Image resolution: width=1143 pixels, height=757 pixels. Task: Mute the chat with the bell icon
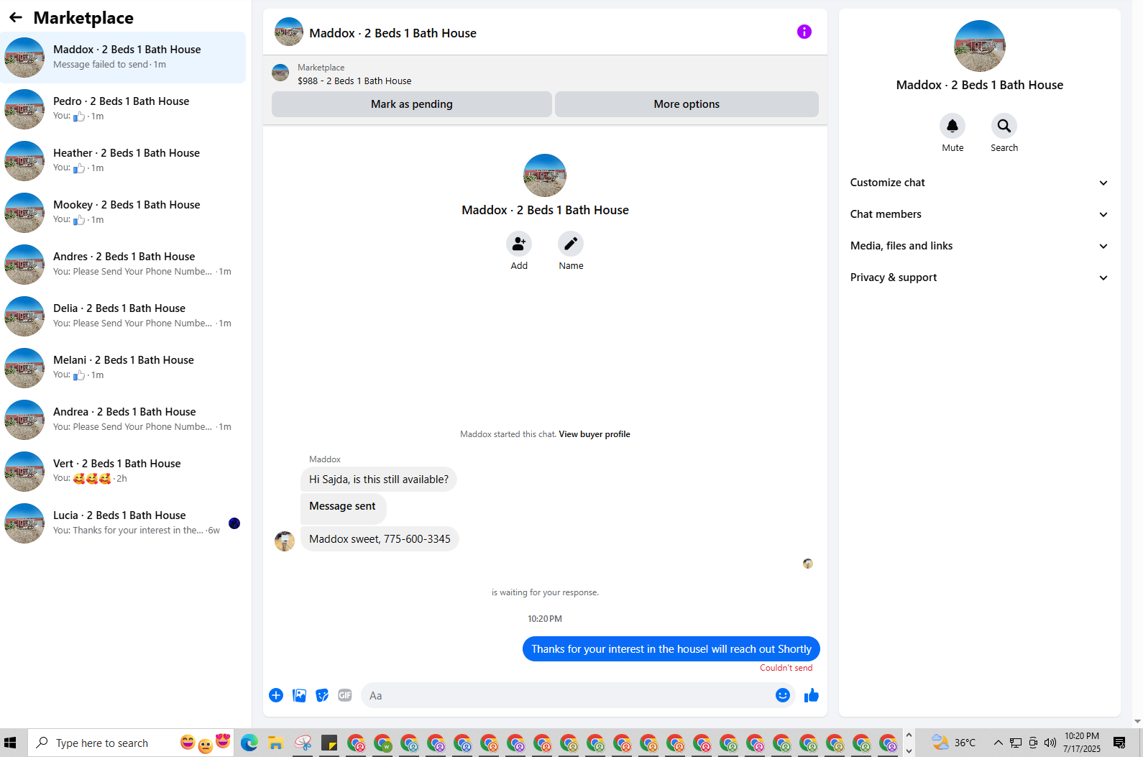952,126
